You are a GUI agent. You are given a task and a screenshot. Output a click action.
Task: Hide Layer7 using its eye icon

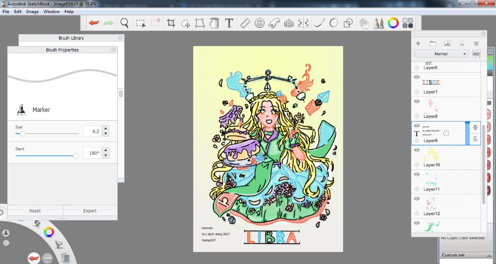(417, 77)
